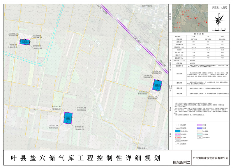Click the 用地代码 legend symbol box
The width and height of the screenshot is (233, 168).
point(177,128)
